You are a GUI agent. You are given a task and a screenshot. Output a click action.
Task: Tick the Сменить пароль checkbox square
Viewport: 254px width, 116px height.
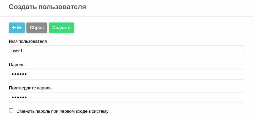tap(11, 111)
